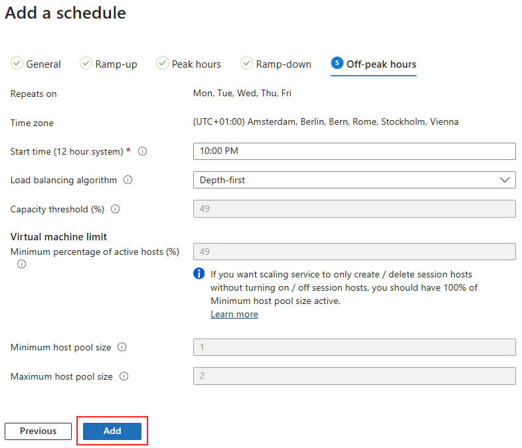Click info icon beside Load balancing algorithm
The image size is (522, 448).
[128, 180]
